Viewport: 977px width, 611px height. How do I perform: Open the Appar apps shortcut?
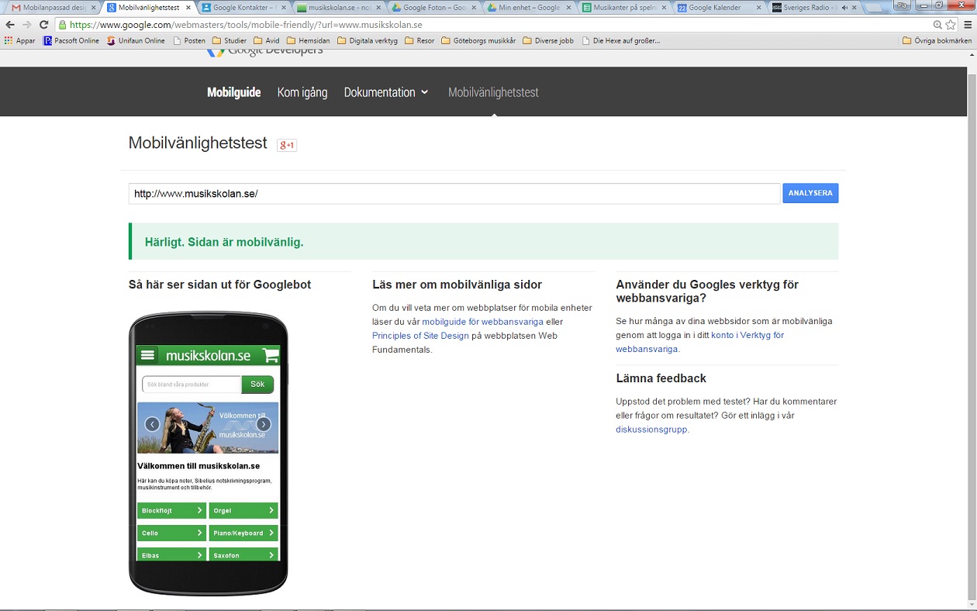click(20, 40)
